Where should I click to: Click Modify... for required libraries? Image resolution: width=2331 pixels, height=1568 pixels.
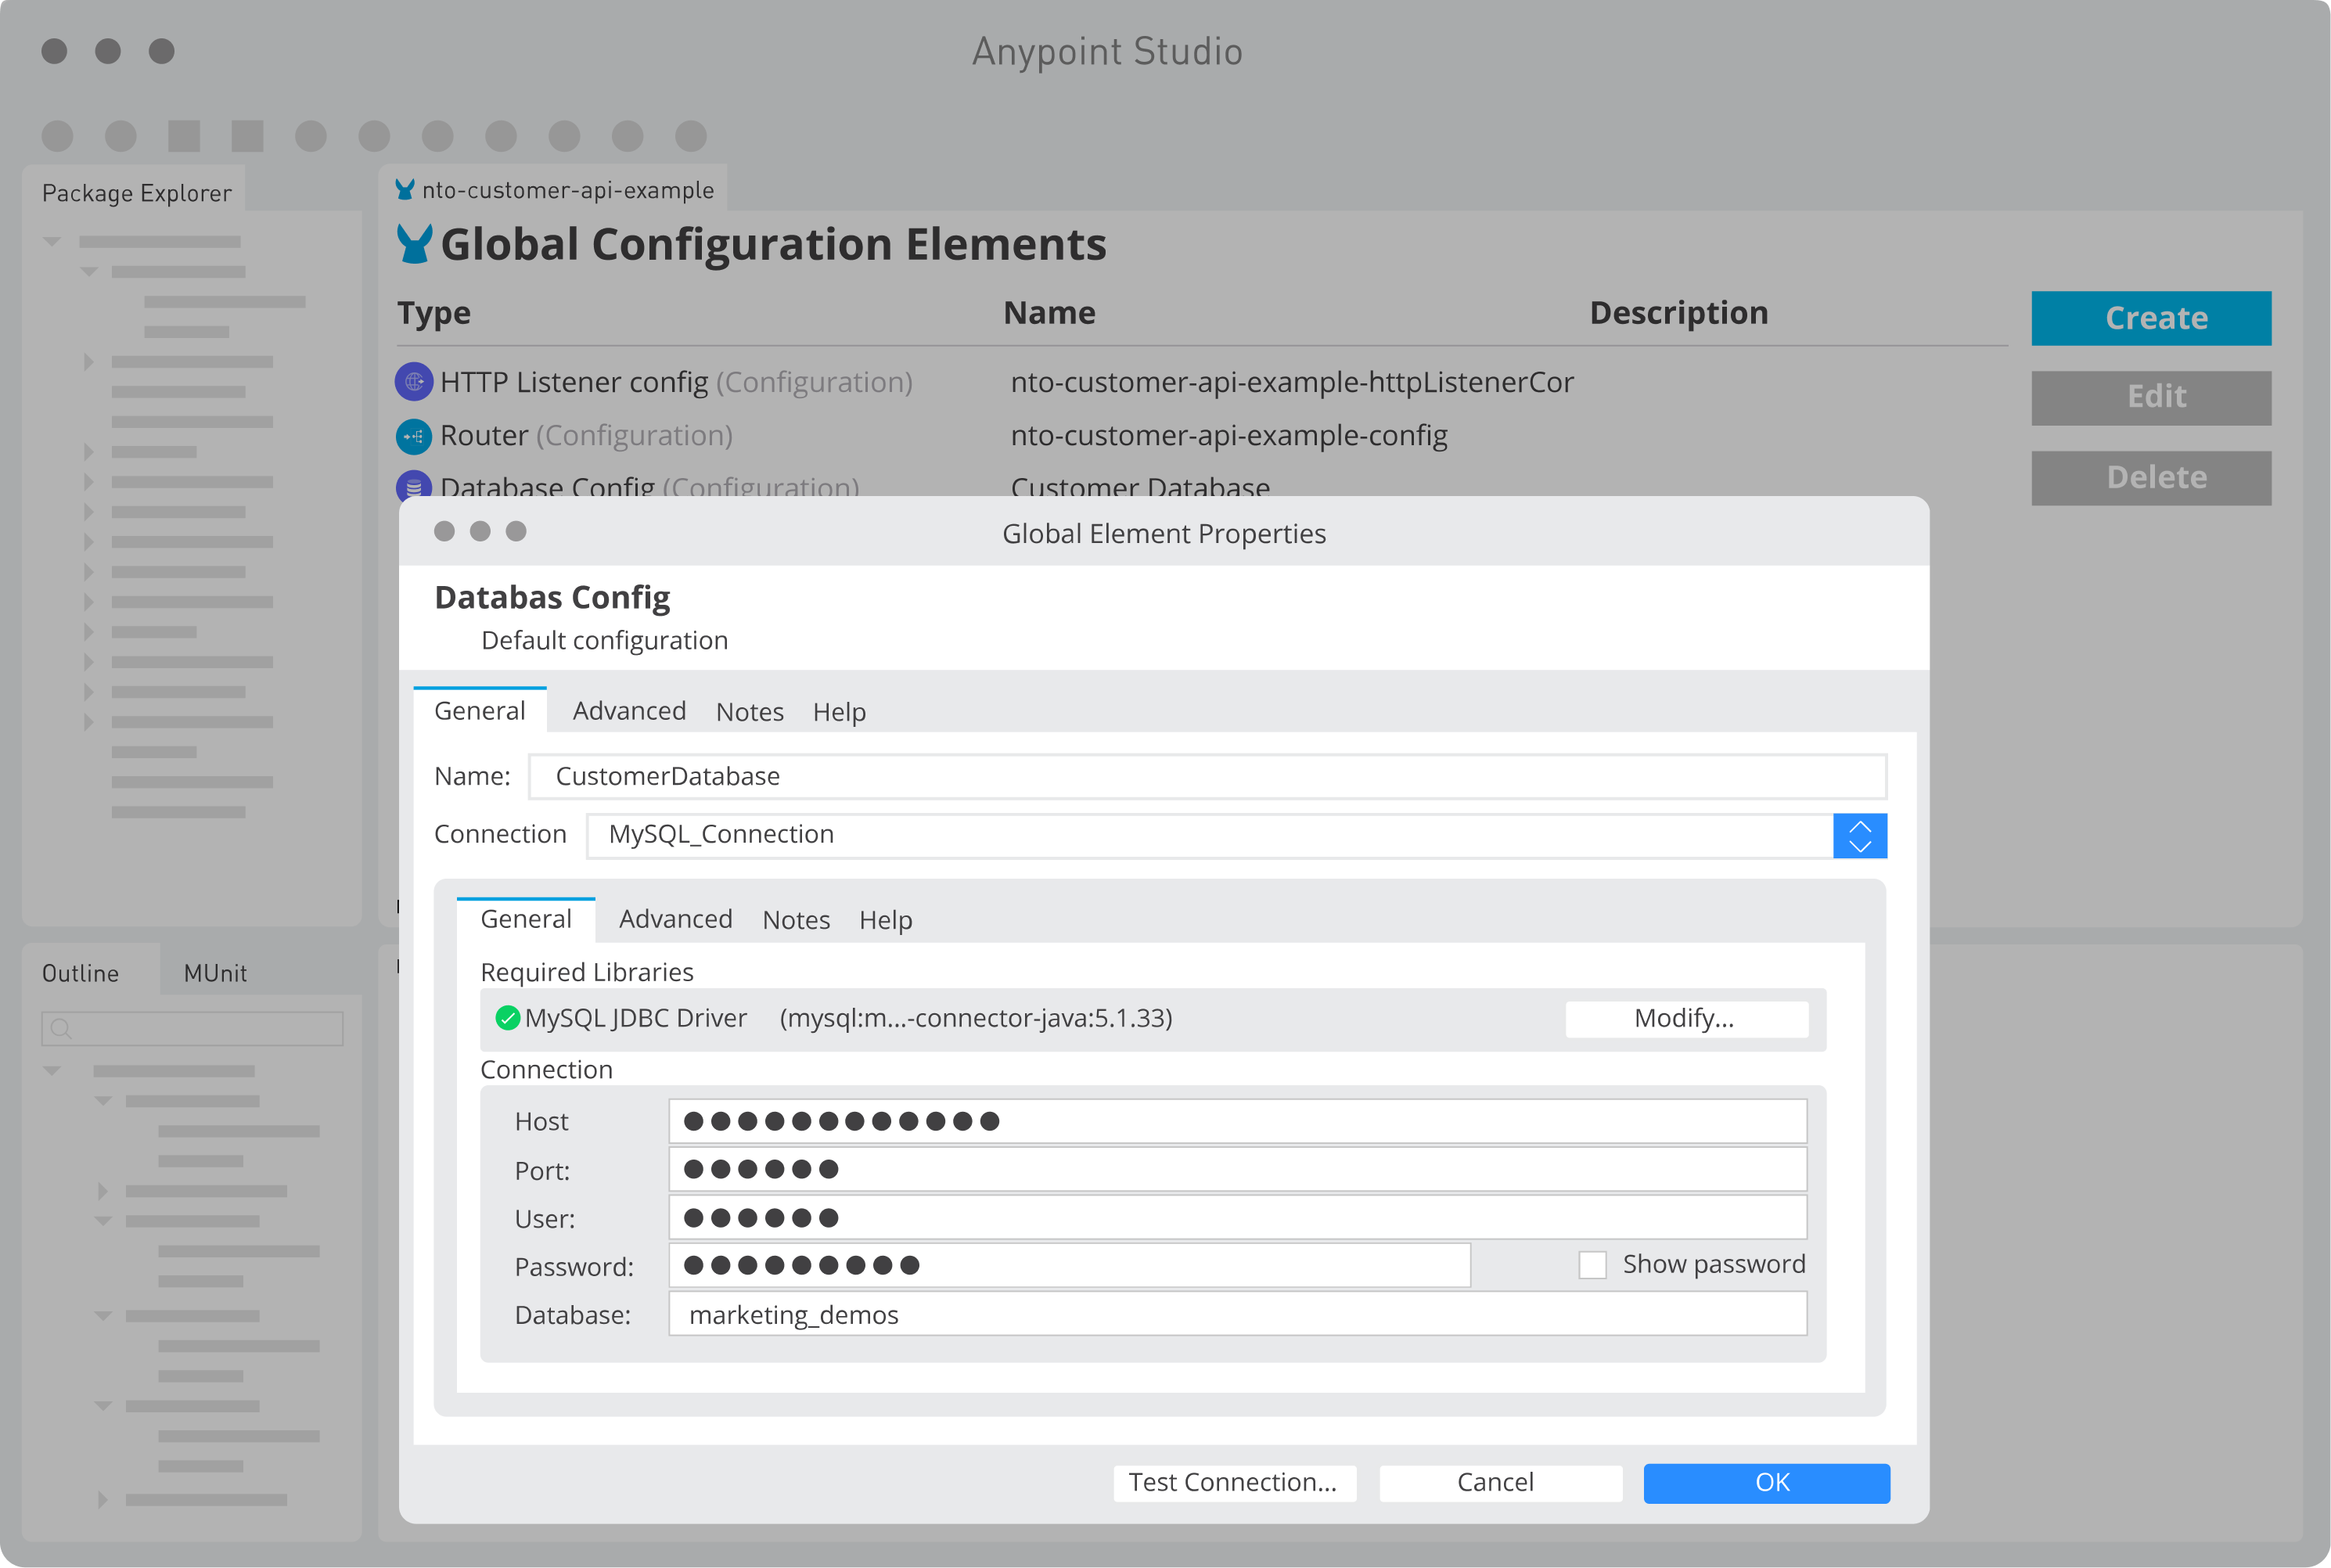(1686, 1019)
